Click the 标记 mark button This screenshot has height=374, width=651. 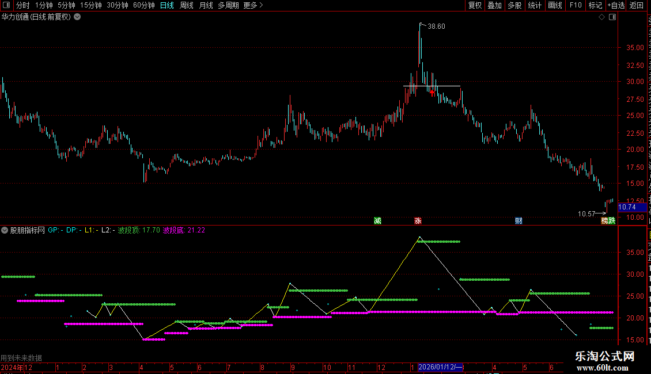[x=595, y=5]
